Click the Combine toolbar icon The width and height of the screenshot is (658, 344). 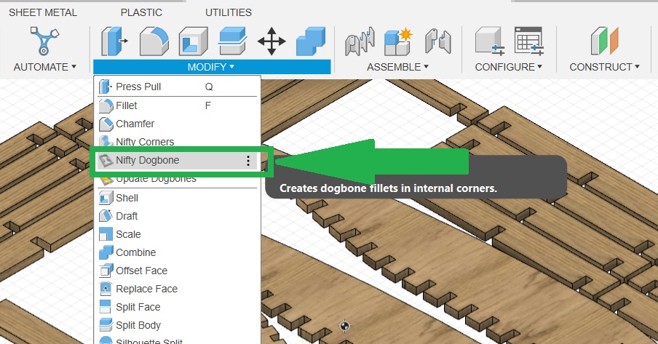click(x=311, y=41)
